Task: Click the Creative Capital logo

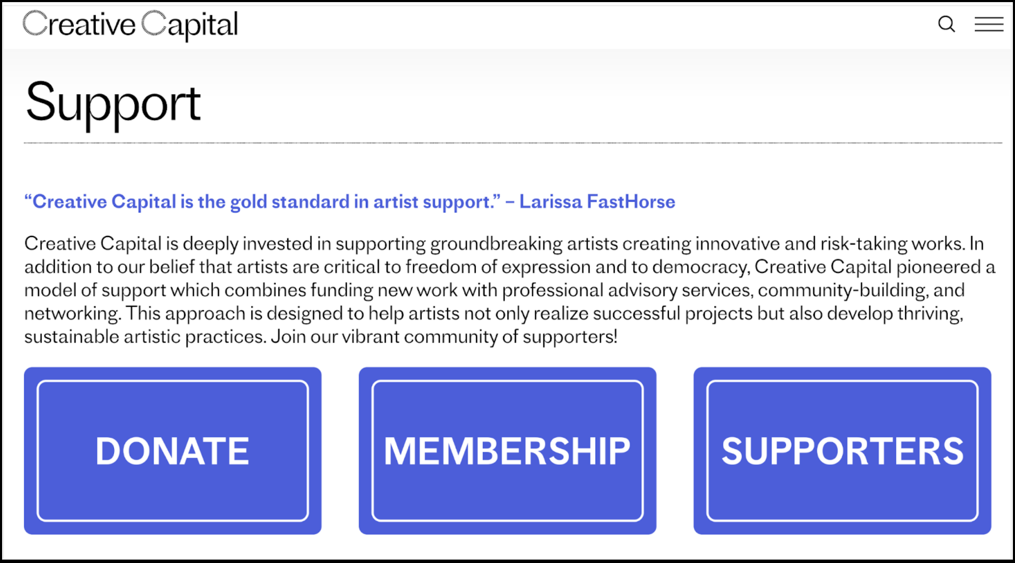Action: coord(130,25)
